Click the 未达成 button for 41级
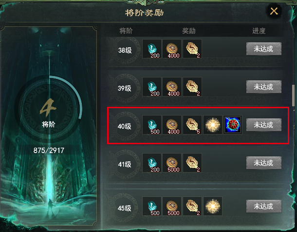 tap(264, 163)
